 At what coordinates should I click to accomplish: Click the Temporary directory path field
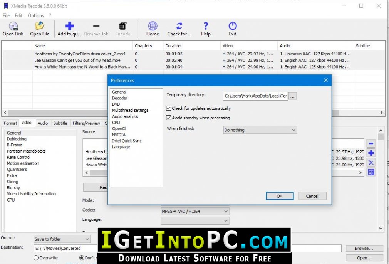point(255,96)
